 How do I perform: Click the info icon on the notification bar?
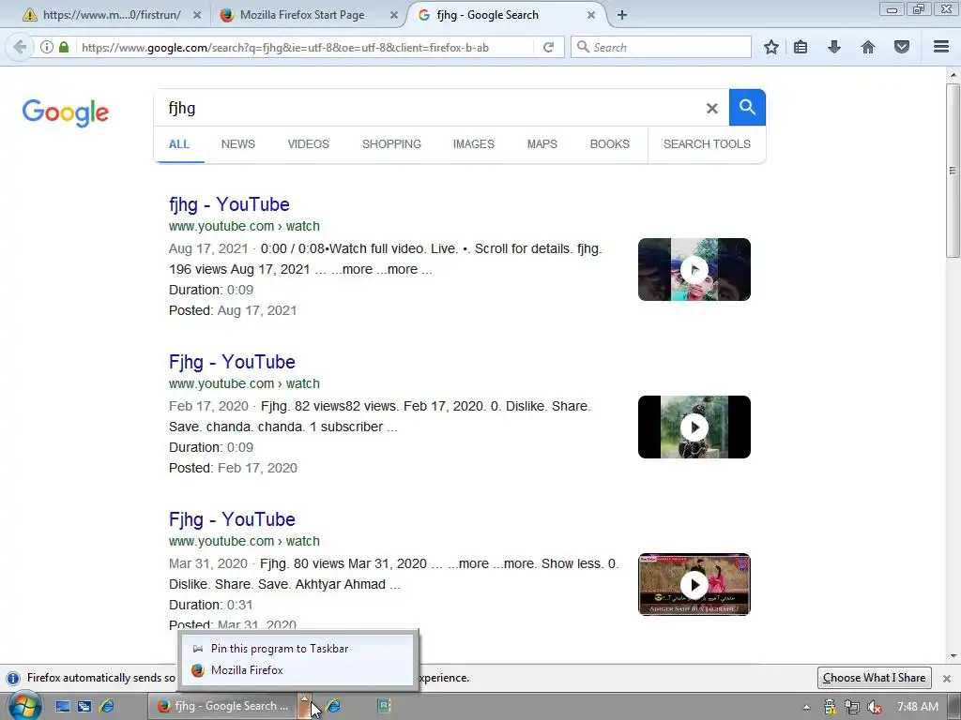tap(13, 679)
